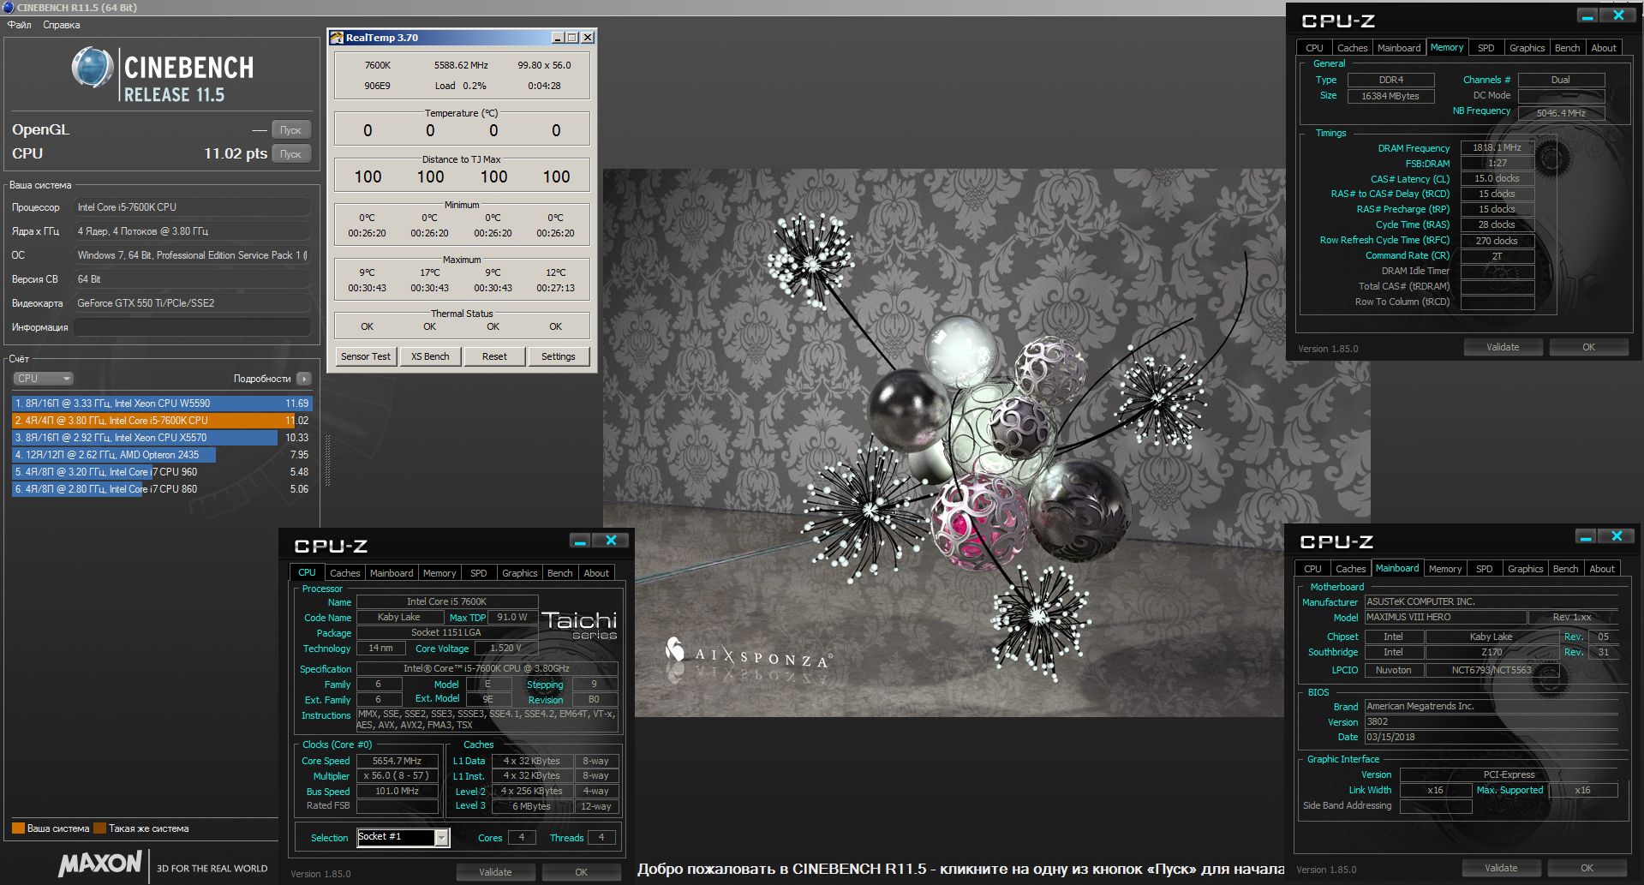This screenshot has height=885, width=1644.
Task: Click the DRAM Frequency value 1818.1 MHz
Action: 1497,147
